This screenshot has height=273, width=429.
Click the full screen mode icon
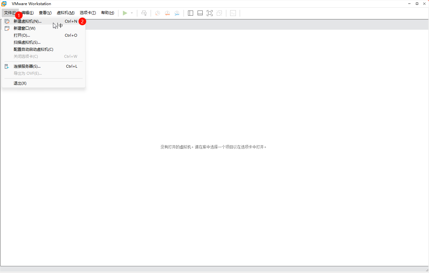210,13
